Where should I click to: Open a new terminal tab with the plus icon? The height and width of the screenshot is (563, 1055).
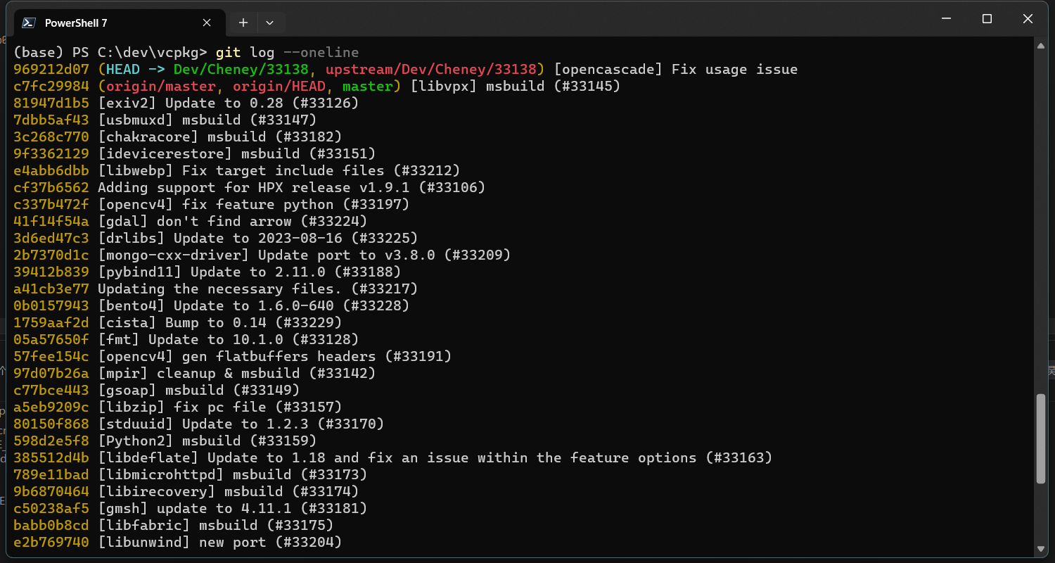coord(243,22)
